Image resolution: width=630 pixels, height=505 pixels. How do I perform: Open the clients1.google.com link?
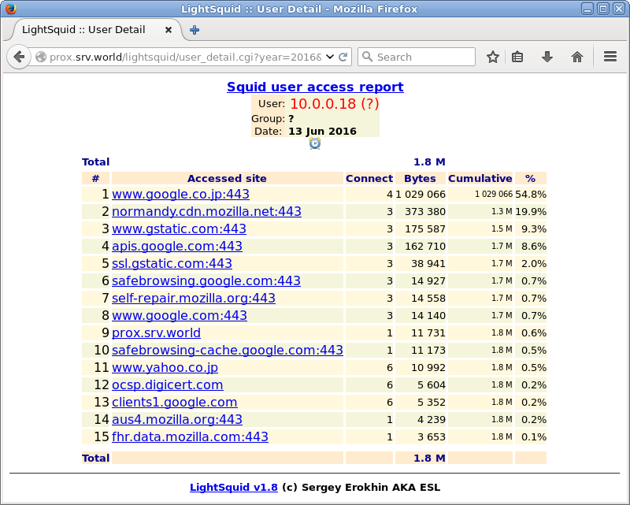(x=174, y=402)
